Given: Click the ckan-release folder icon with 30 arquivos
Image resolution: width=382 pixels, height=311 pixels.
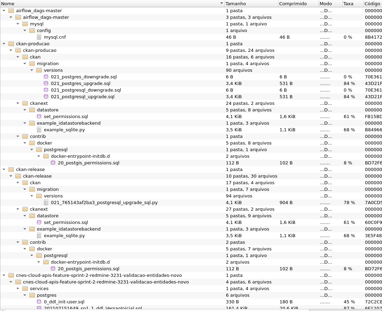Looking at the screenshot, I should tap(18, 176).
